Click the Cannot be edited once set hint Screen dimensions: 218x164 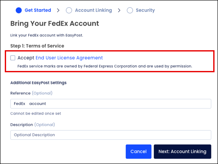click(36, 113)
